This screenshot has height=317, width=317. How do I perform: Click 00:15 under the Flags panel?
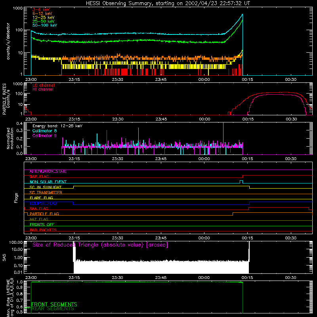[x=247, y=238]
